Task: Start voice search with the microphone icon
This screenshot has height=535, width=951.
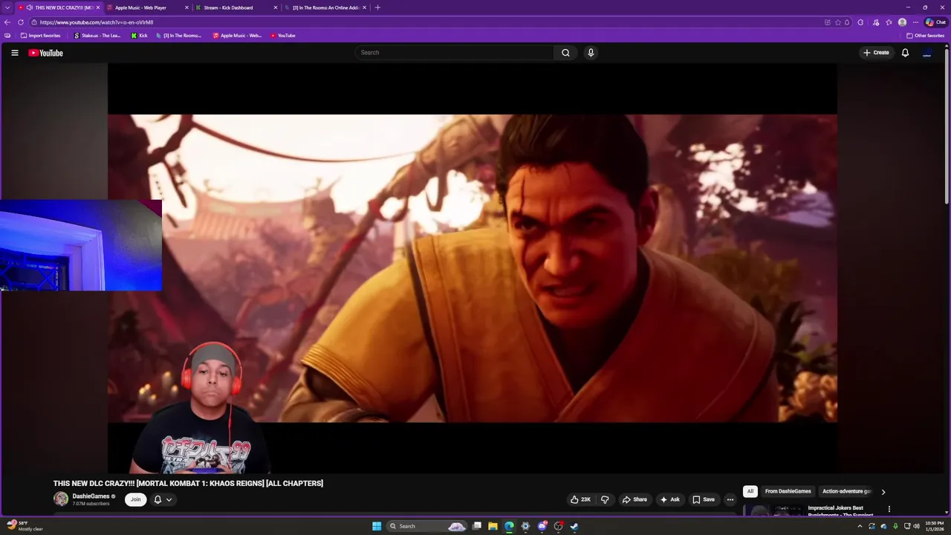Action: coord(591,53)
